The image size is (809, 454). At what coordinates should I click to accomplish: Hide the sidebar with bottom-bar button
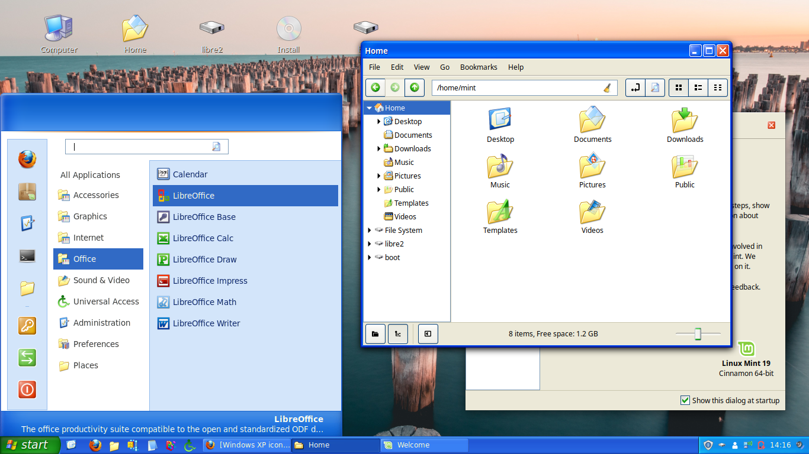point(428,334)
